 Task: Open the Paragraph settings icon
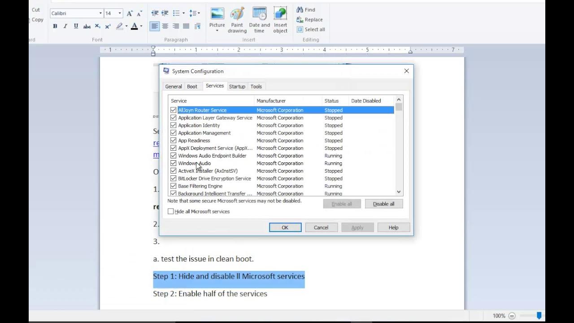tap(197, 26)
